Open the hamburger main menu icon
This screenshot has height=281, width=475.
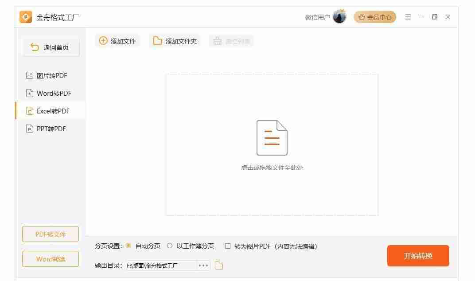[x=408, y=17]
